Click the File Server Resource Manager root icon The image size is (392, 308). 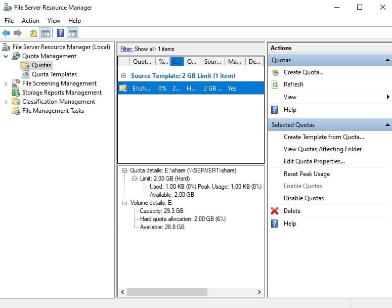[x=6, y=47]
